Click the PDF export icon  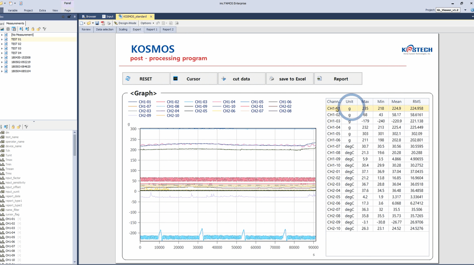[x=102, y=23]
